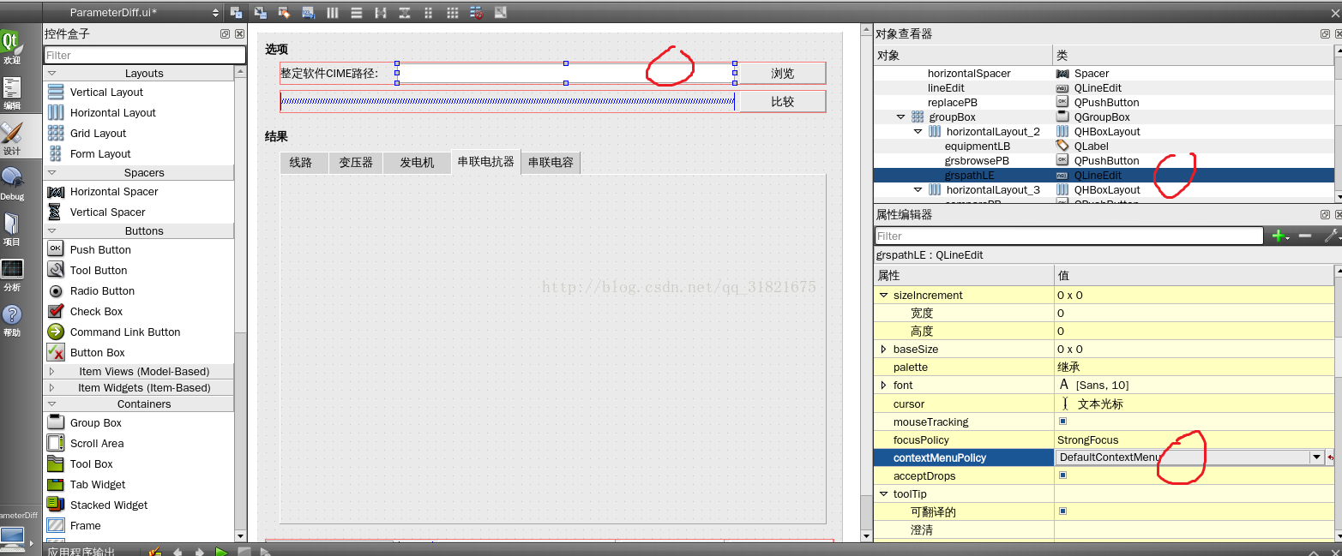1342x556 pixels.
Task: Open the Design (设计) mode
Action: click(x=11, y=139)
